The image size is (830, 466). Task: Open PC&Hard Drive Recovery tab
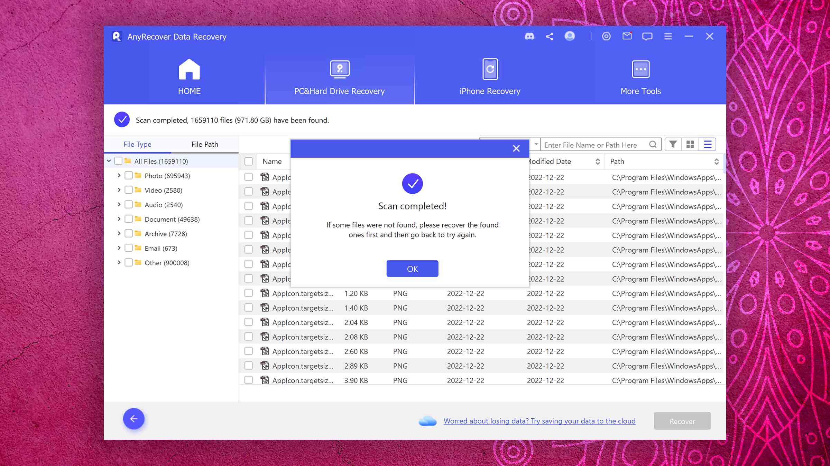click(x=339, y=77)
